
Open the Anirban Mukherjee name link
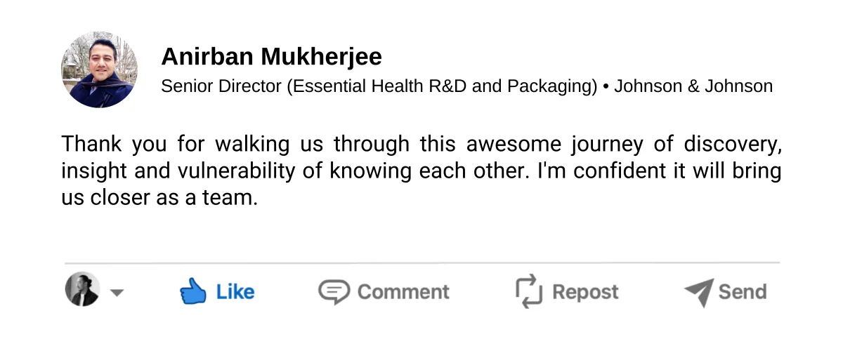pyautogui.click(x=271, y=56)
